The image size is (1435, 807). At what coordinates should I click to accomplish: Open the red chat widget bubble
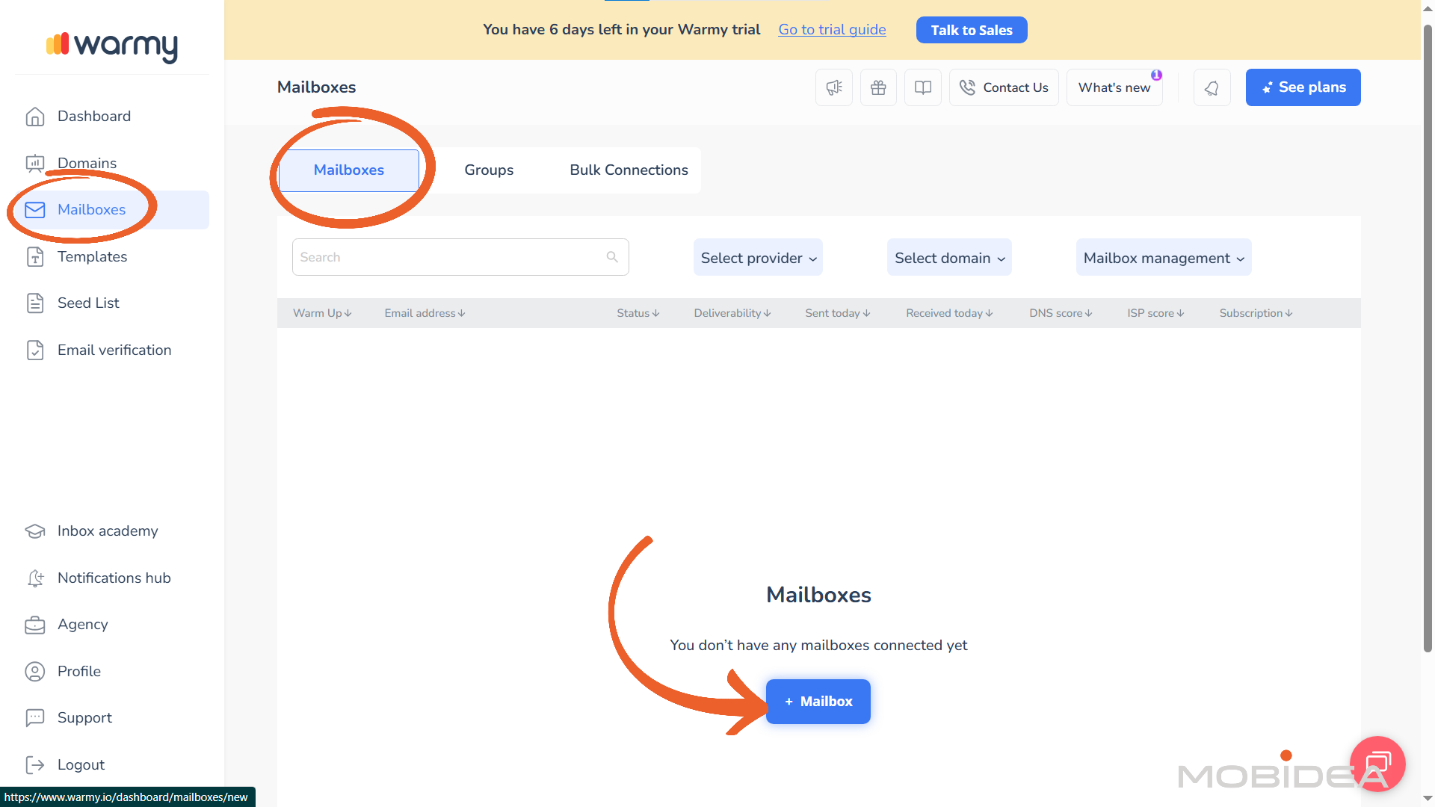[1377, 764]
